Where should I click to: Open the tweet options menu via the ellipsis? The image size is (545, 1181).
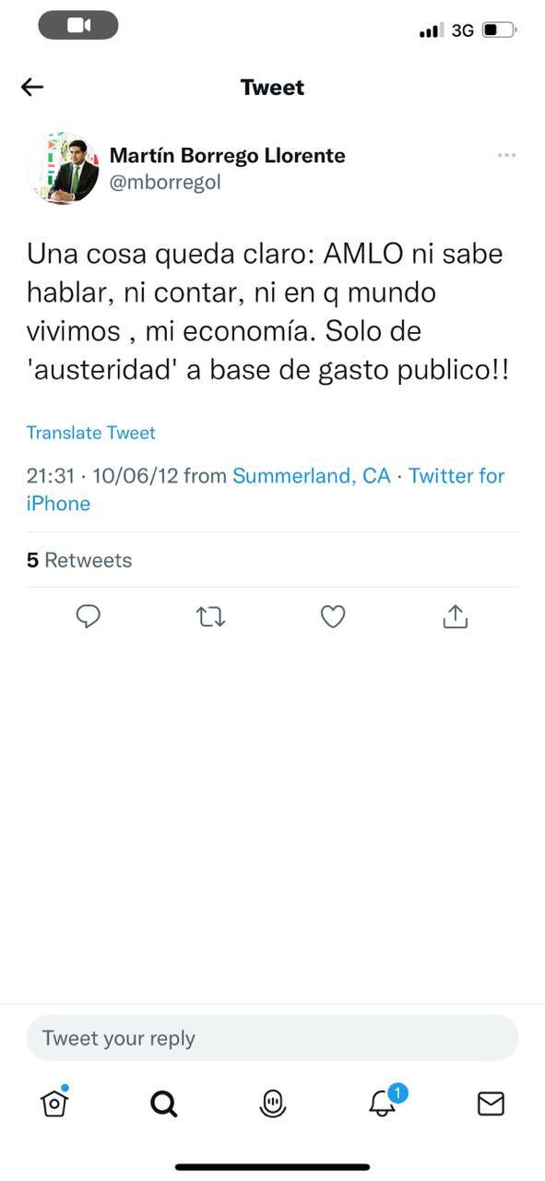[506, 155]
